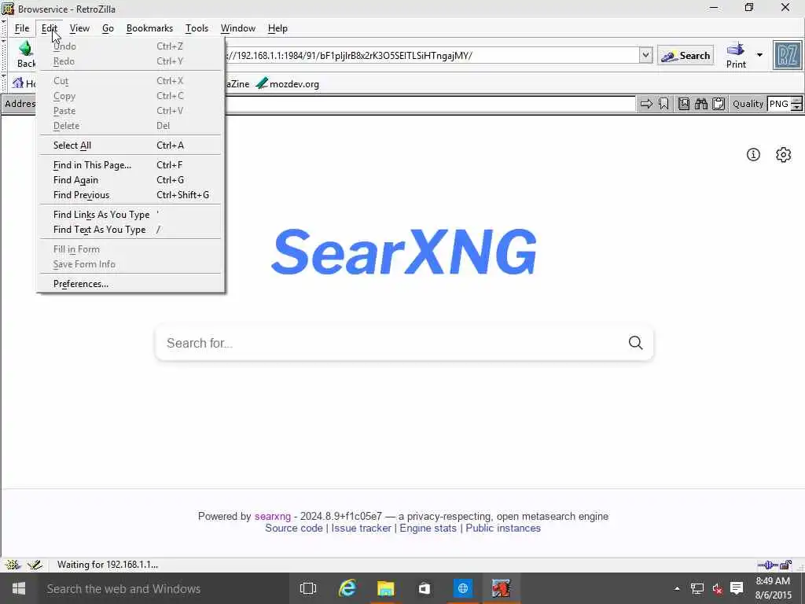Choose Find Links As You Type

pyautogui.click(x=130, y=215)
